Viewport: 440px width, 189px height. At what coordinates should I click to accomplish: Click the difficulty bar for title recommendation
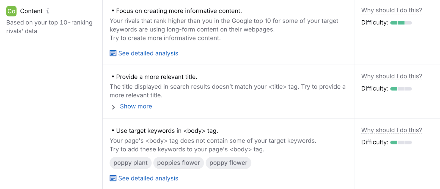point(401,89)
